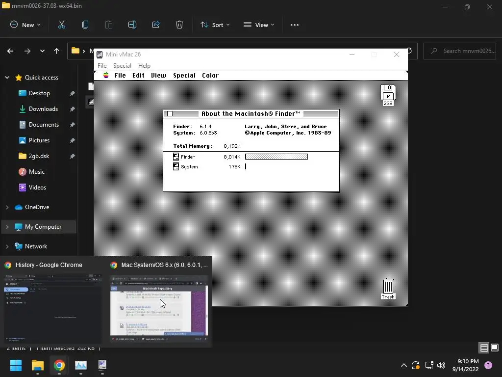Unpin Documents from Quick access
This screenshot has width=502, height=377.
tap(73, 125)
